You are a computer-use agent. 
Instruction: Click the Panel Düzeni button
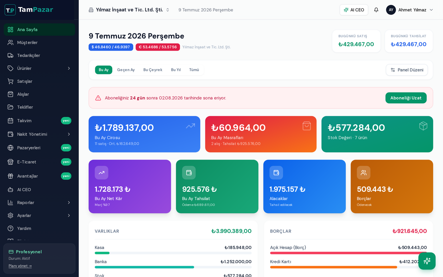pyautogui.click(x=407, y=70)
